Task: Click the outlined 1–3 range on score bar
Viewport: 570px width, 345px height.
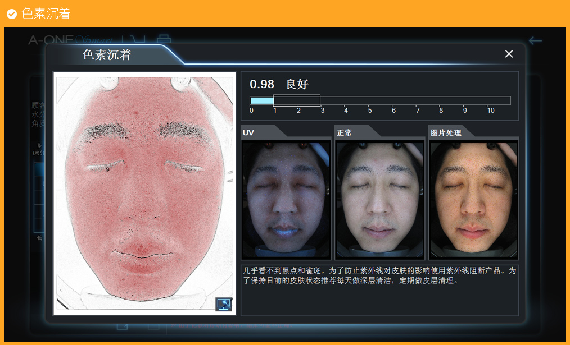Action: [297, 100]
